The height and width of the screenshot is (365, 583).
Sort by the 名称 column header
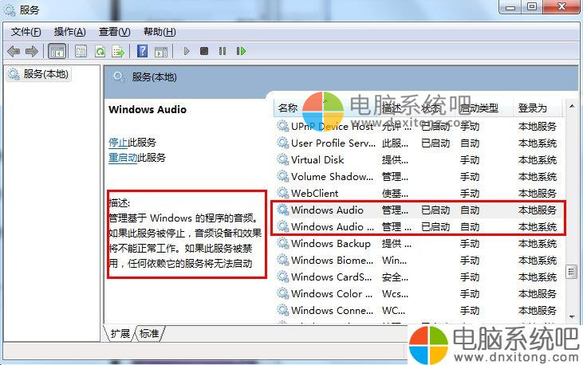coord(288,108)
